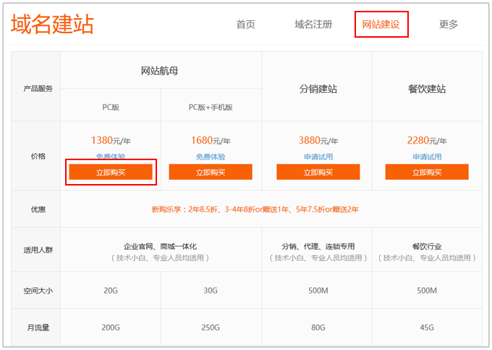Buy the 3880元/年 分销建站 plan
Viewport: 492px width, 350px height.
(x=318, y=172)
